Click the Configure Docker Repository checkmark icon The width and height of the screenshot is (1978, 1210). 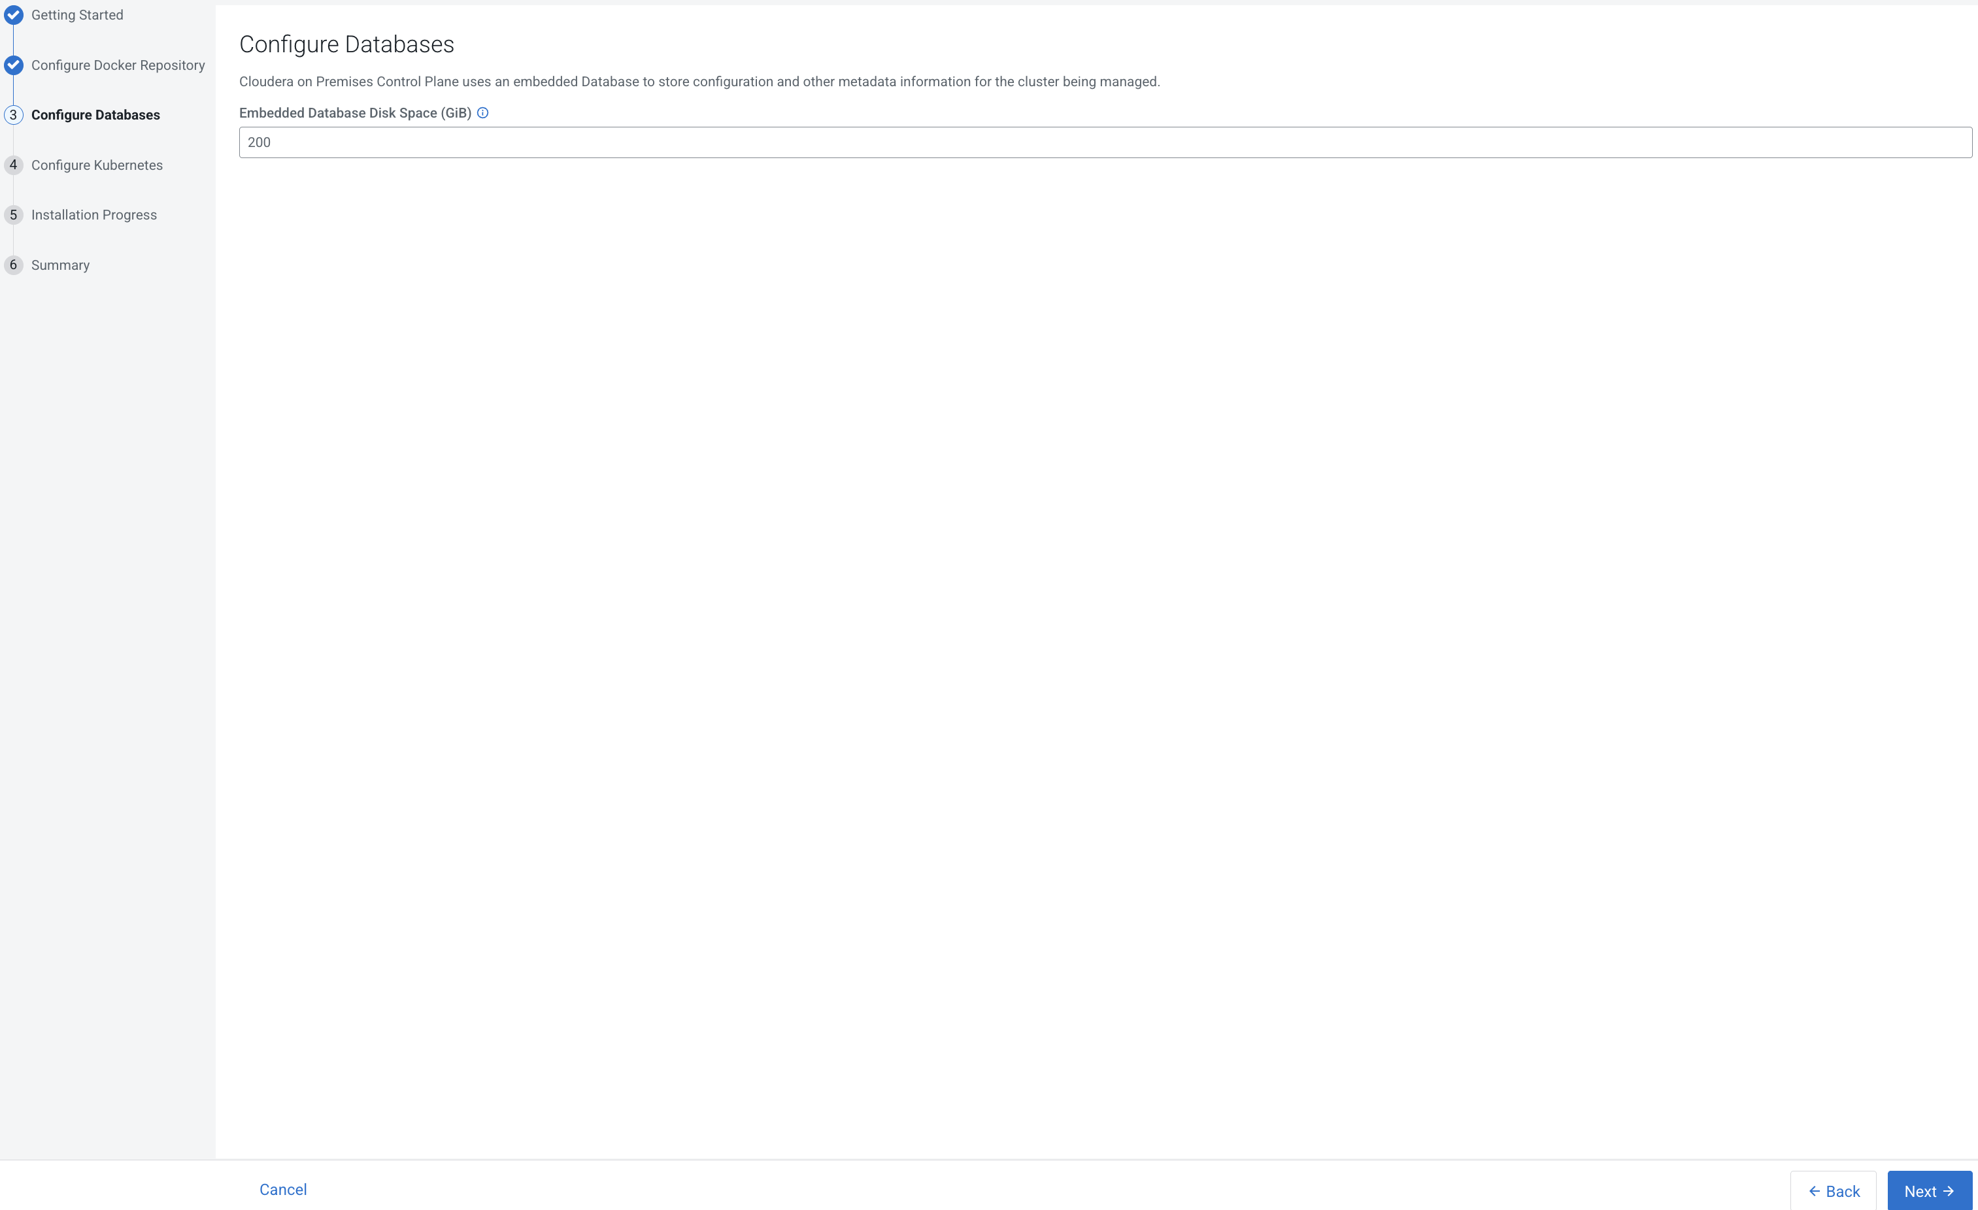tap(14, 65)
